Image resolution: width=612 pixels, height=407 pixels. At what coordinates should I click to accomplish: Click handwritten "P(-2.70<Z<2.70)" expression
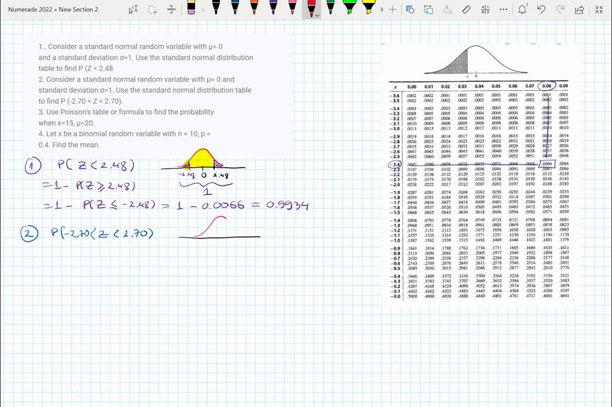[102, 233]
